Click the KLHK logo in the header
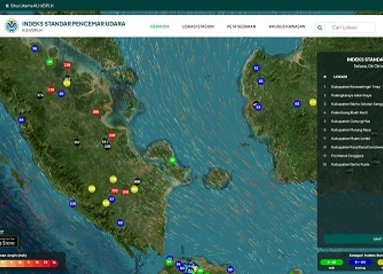Image resolution: width=383 pixels, height=274 pixels. 11,26
